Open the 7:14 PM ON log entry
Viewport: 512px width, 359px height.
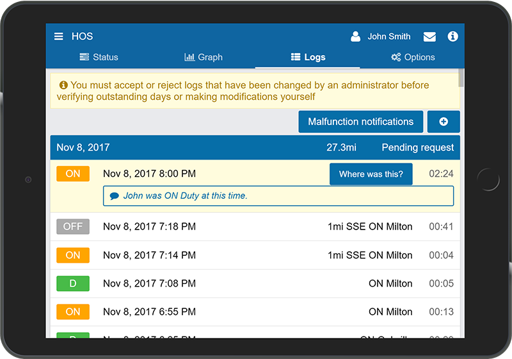click(255, 255)
